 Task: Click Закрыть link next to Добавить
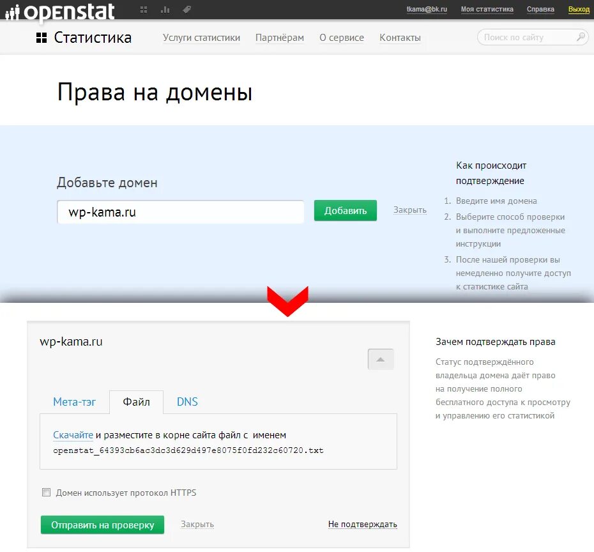[x=410, y=210]
